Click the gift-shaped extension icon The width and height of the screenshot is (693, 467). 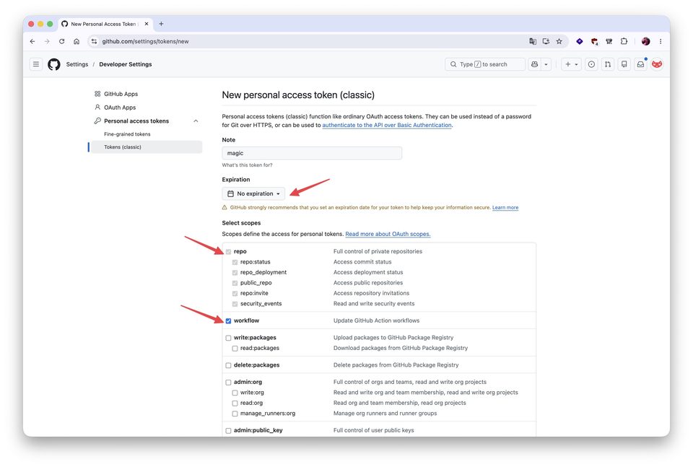click(609, 42)
